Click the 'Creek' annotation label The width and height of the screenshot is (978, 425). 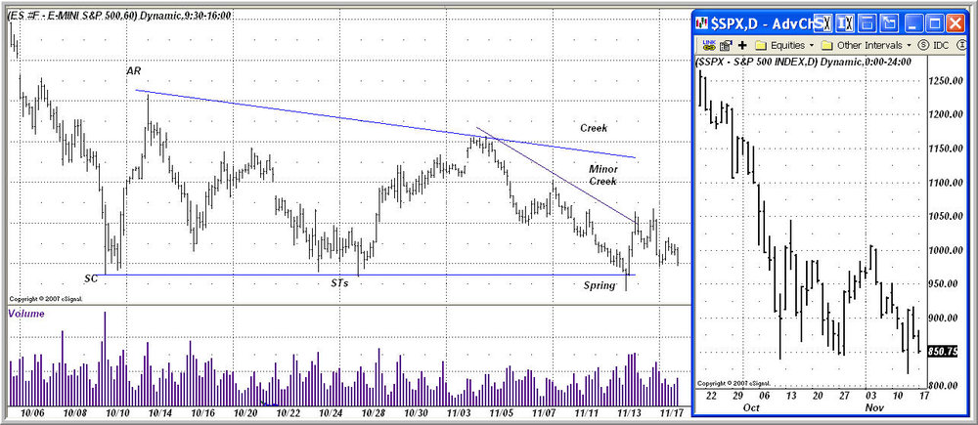tap(594, 128)
